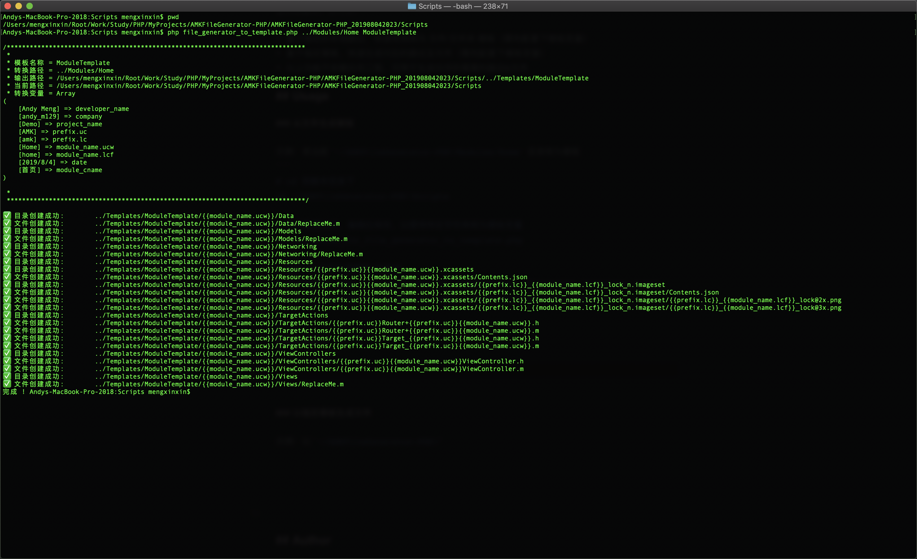Click the 'pwd' command on the first line

point(173,17)
